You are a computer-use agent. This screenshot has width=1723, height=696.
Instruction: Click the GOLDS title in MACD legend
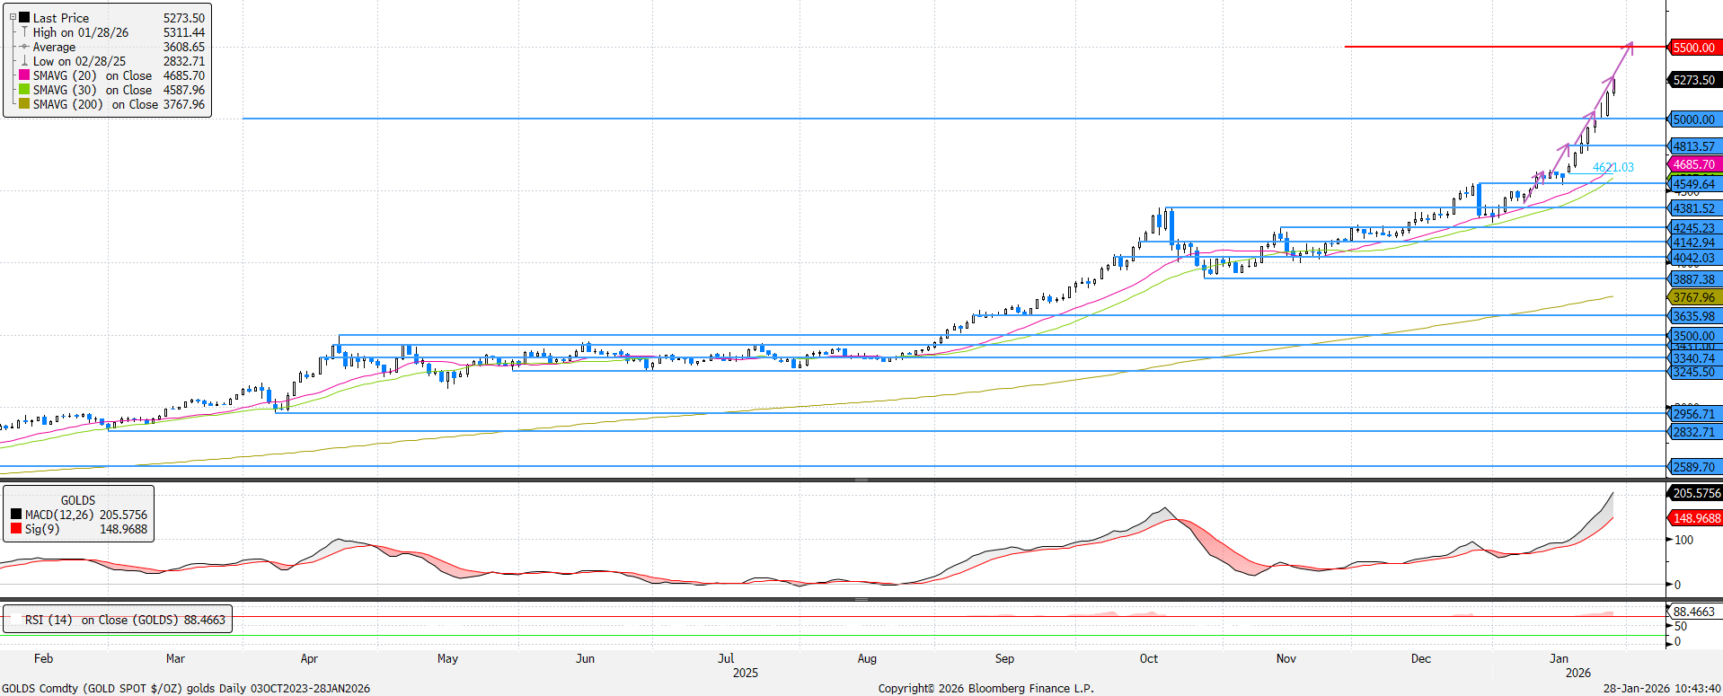click(78, 500)
